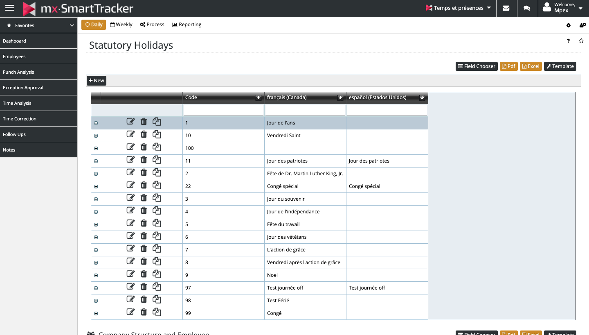Open the Reporting tab
The height and width of the screenshot is (335, 589).
click(187, 25)
